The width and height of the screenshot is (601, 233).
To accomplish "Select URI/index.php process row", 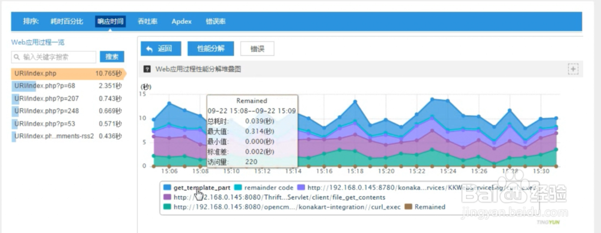I will pos(69,73).
